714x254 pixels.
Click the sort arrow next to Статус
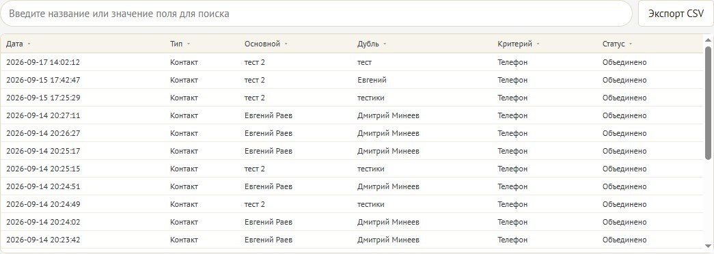631,44
